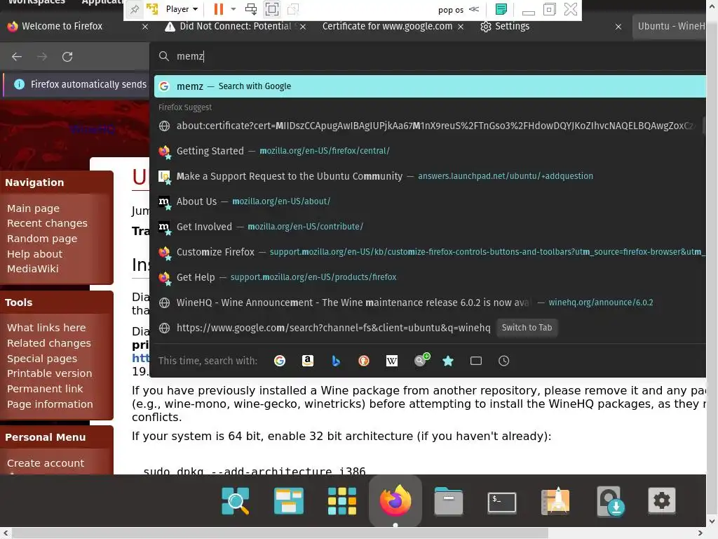This screenshot has height=539, width=718.
Task: Open the search magnifier dock icon
Action: point(236,501)
